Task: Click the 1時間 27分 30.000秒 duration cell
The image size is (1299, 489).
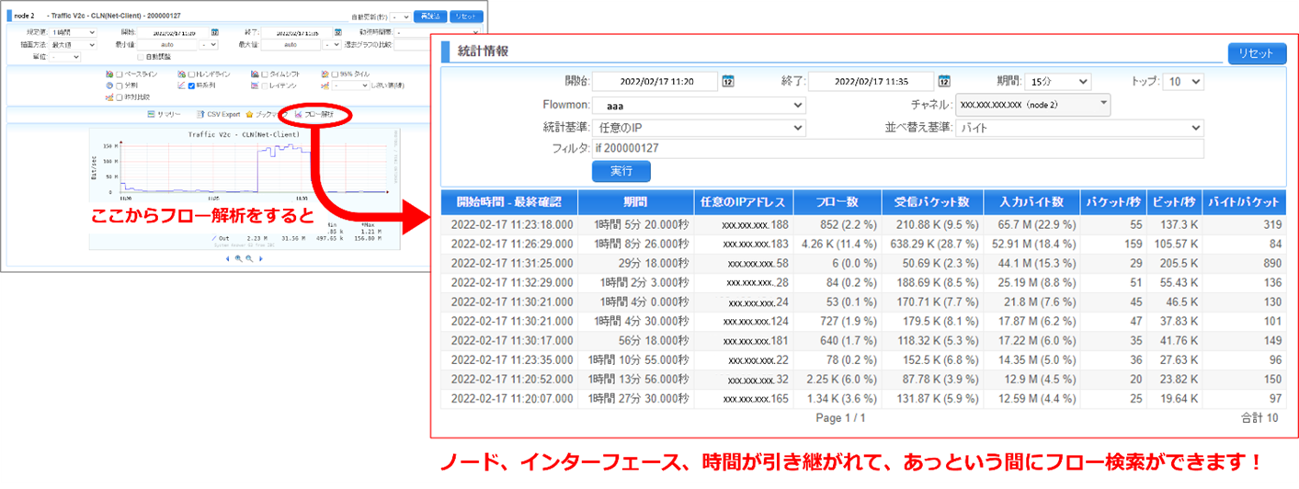Action: coord(636,398)
